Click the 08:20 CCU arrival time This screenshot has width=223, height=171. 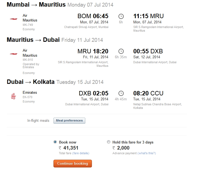[148, 93]
